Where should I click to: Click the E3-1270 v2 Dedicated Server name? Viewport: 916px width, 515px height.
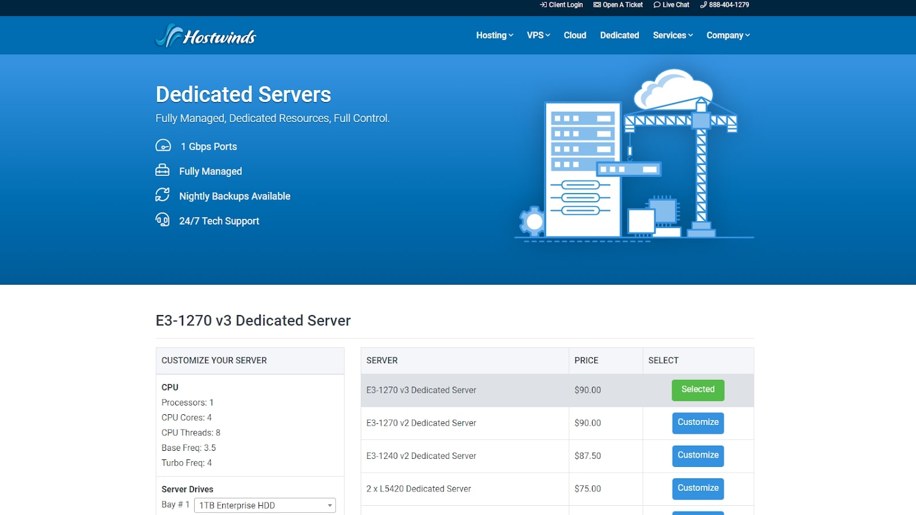[x=421, y=423]
